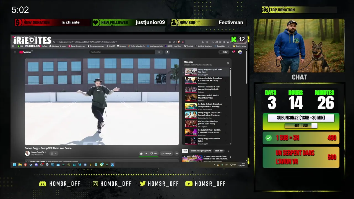Click the main video player
Screen dimensions: 354x199
click(x=102, y=102)
